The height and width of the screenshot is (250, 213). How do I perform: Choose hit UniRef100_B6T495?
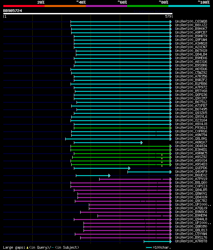(x=191, y=110)
